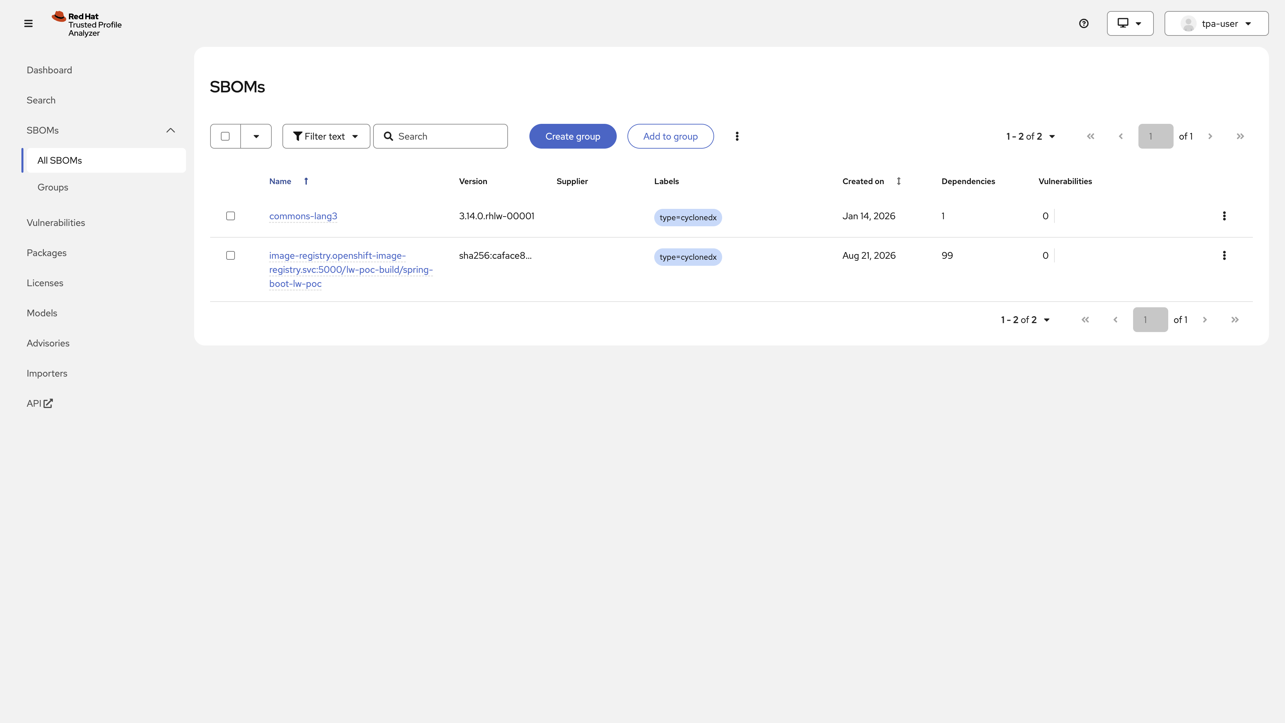The width and height of the screenshot is (1285, 723).
Task: Open the kebab actions menu for spring-boot-lw-poc row
Action: pyautogui.click(x=1224, y=255)
